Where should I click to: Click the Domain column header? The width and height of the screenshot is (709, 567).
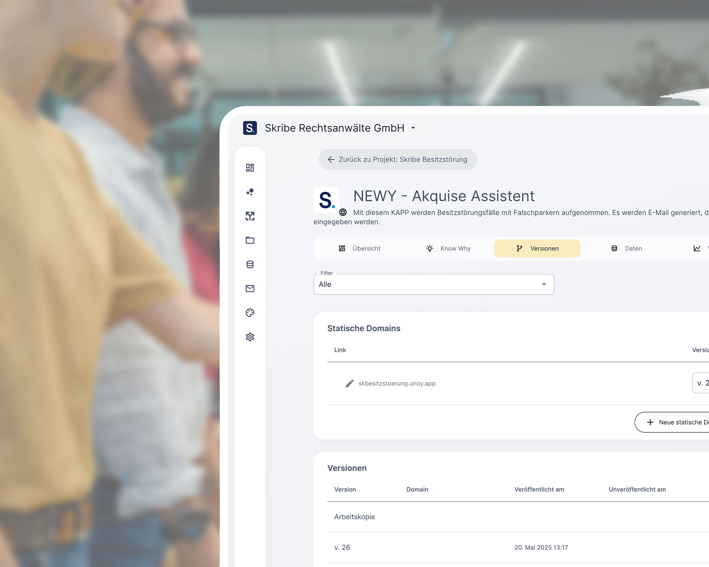tap(417, 489)
